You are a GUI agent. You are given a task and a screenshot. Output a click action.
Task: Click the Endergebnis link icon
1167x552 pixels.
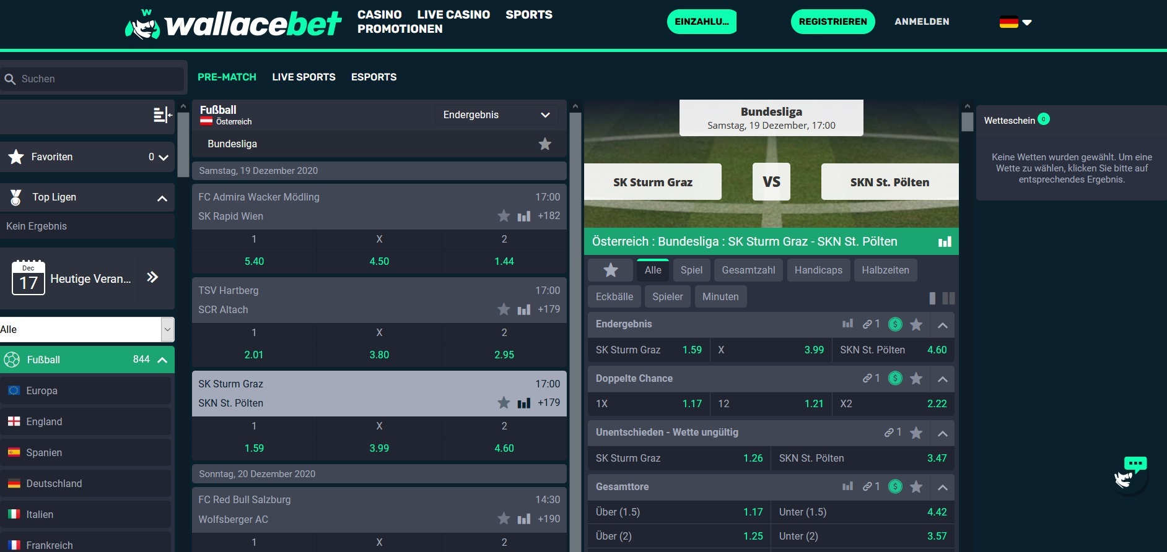tap(867, 324)
